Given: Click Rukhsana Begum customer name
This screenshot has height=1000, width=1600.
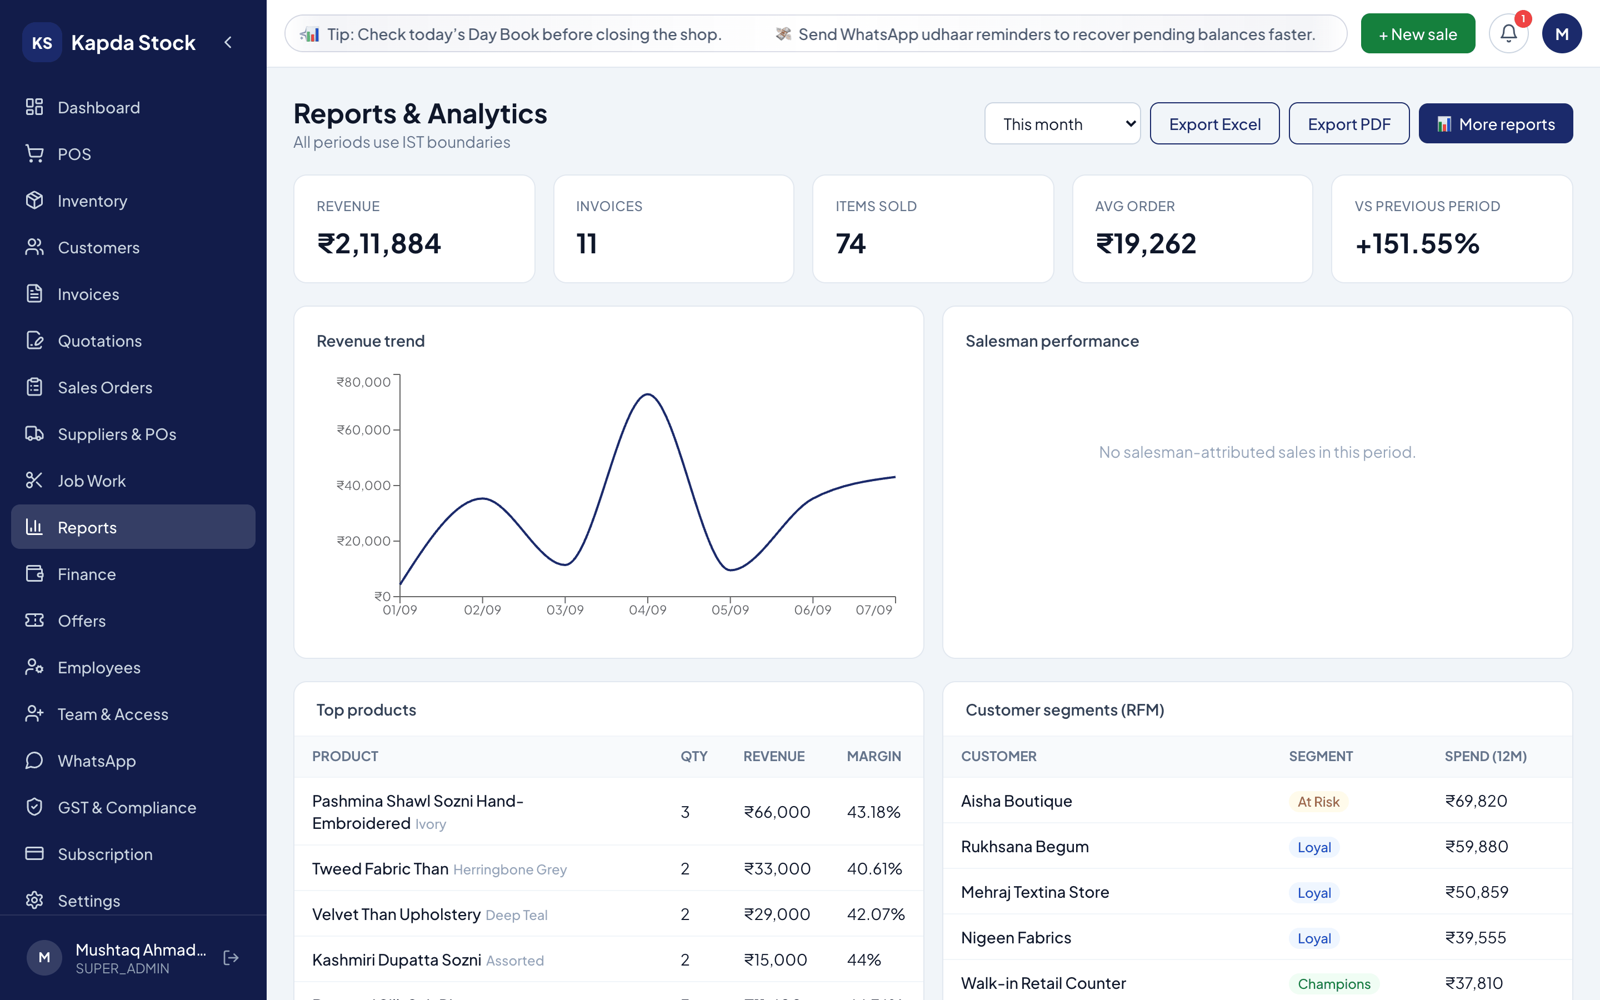Looking at the screenshot, I should coord(1024,847).
